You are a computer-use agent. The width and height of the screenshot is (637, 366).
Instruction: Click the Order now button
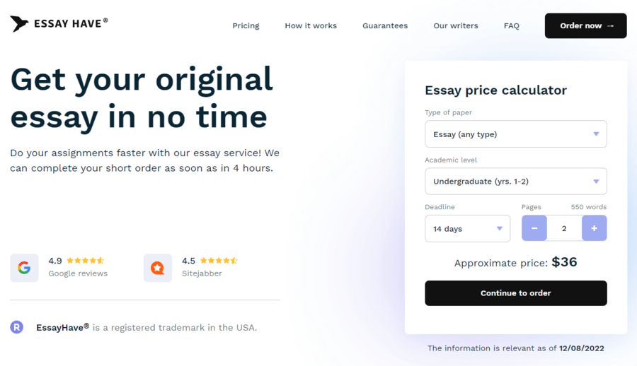point(586,25)
